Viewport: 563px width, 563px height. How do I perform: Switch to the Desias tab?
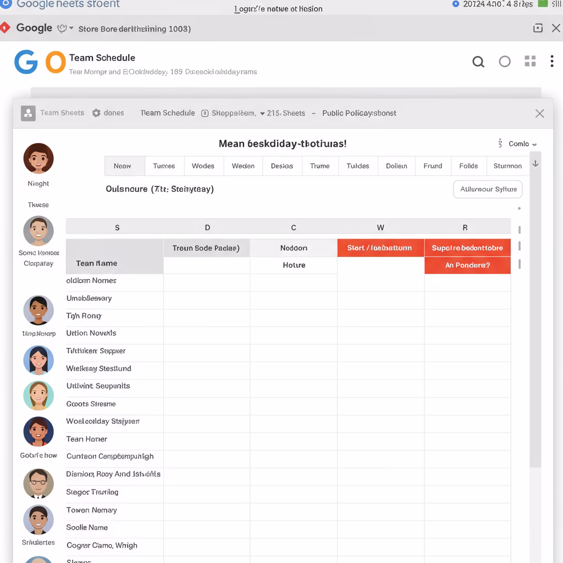click(282, 166)
